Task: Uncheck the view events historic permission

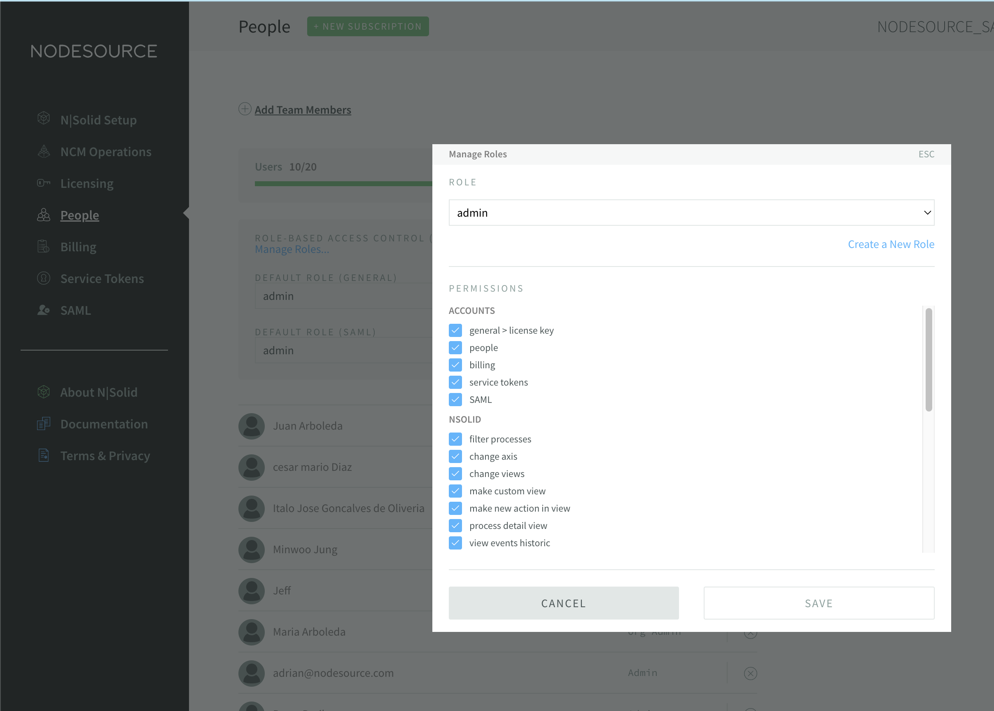Action: point(455,543)
